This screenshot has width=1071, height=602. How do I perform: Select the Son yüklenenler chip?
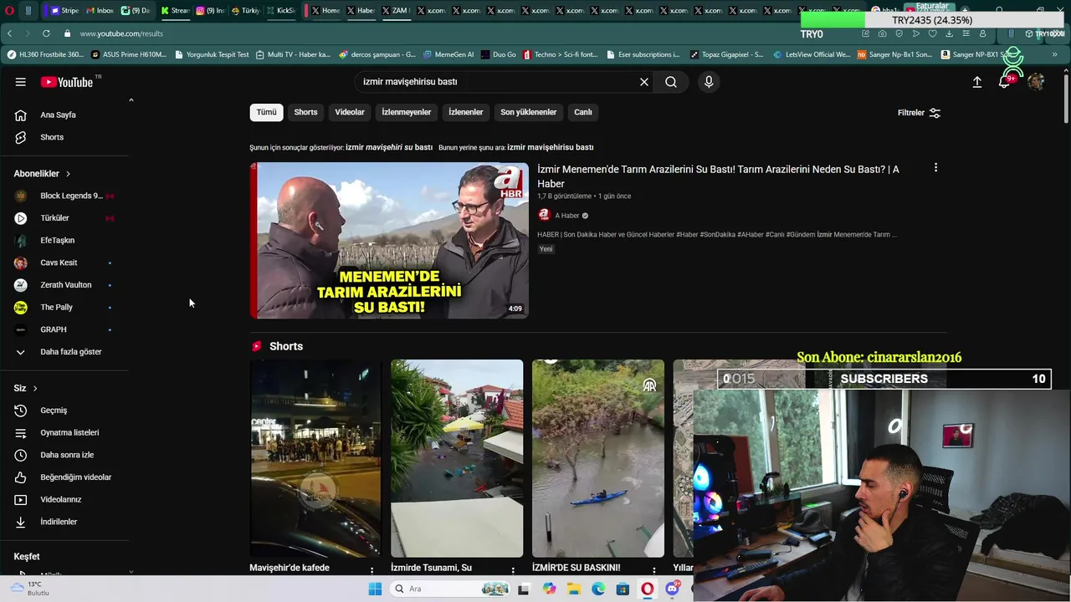click(529, 112)
